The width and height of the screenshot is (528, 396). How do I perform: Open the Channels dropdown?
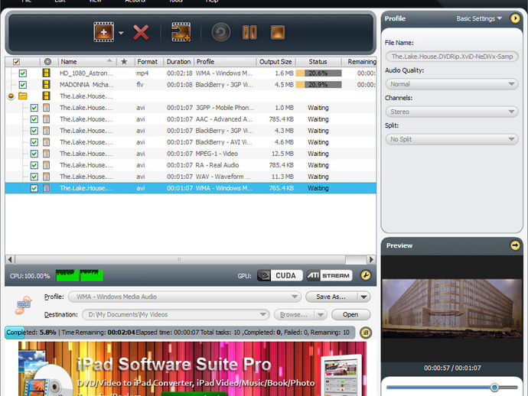coord(451,112)
